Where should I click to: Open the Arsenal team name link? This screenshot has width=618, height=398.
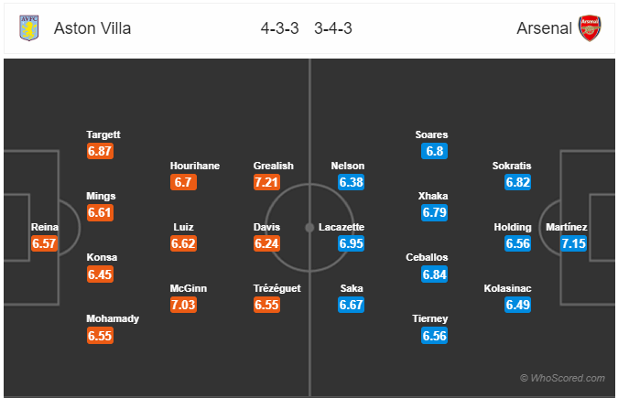[x=544, y=28]
